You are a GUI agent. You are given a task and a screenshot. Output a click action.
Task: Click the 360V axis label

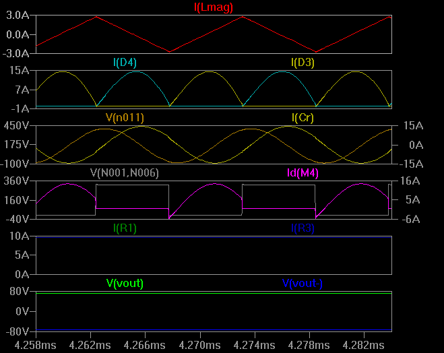(x=16, y=181)
